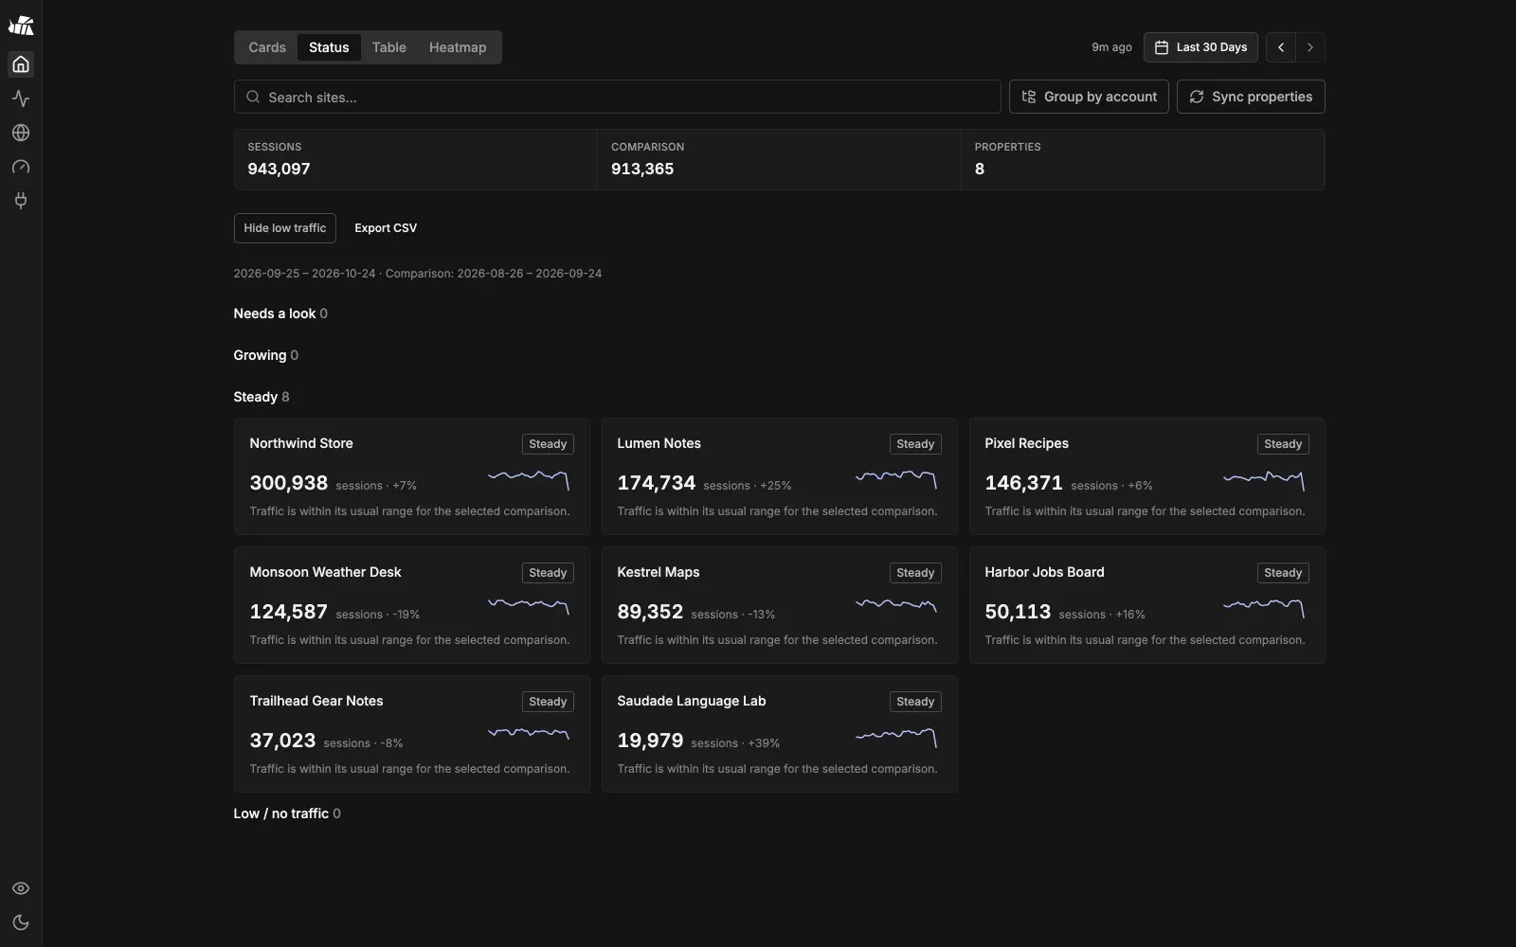Image resolution: width=1516 pixels, height=947 pixels.
Task: Click Steady badge on Kestrel Maps
Action: 915,573
